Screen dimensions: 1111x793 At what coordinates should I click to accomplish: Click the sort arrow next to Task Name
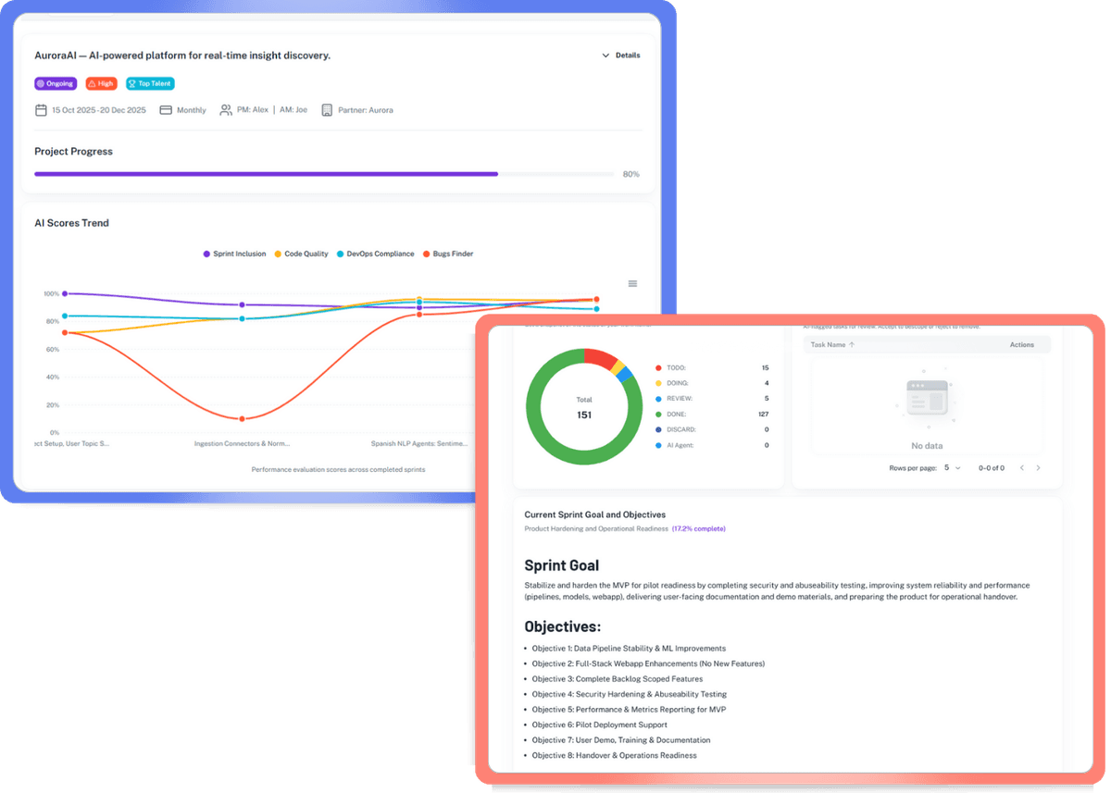coord(852,344)
